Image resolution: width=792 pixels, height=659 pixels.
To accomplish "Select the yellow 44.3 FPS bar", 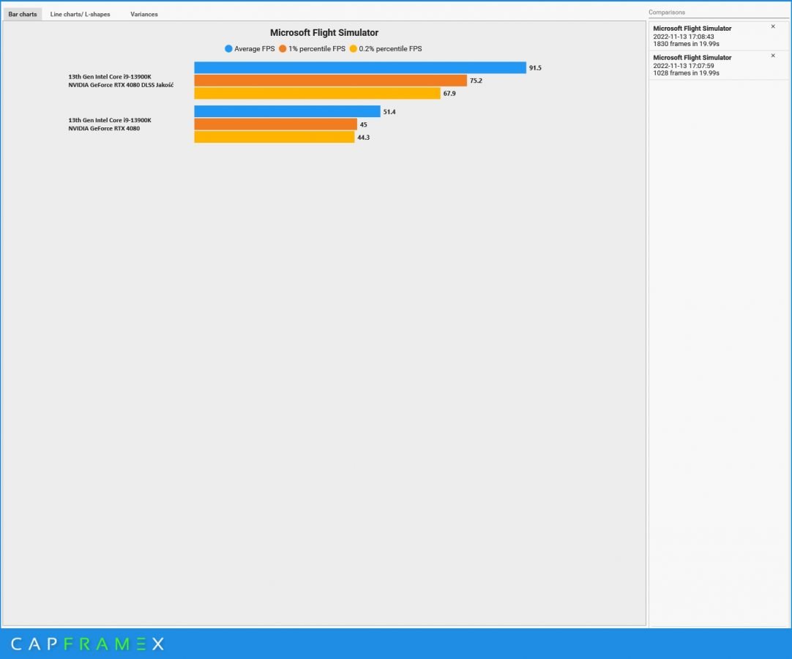I will pyautogui.click(x=274, y=137).
